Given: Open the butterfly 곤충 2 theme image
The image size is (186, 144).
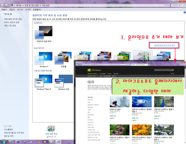Looking at the screenshot, I should 142,130.
